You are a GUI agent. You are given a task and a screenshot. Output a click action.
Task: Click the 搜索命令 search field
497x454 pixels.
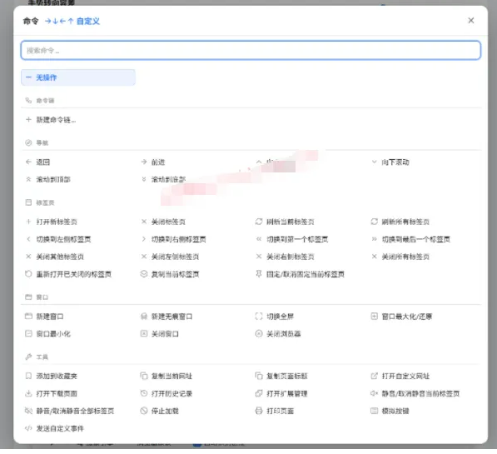tap(251, 50)
